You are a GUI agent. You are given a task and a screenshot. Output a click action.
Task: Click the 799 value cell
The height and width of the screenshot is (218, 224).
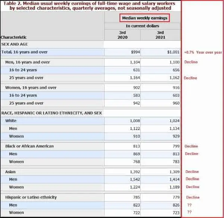(x=161, y=146)
